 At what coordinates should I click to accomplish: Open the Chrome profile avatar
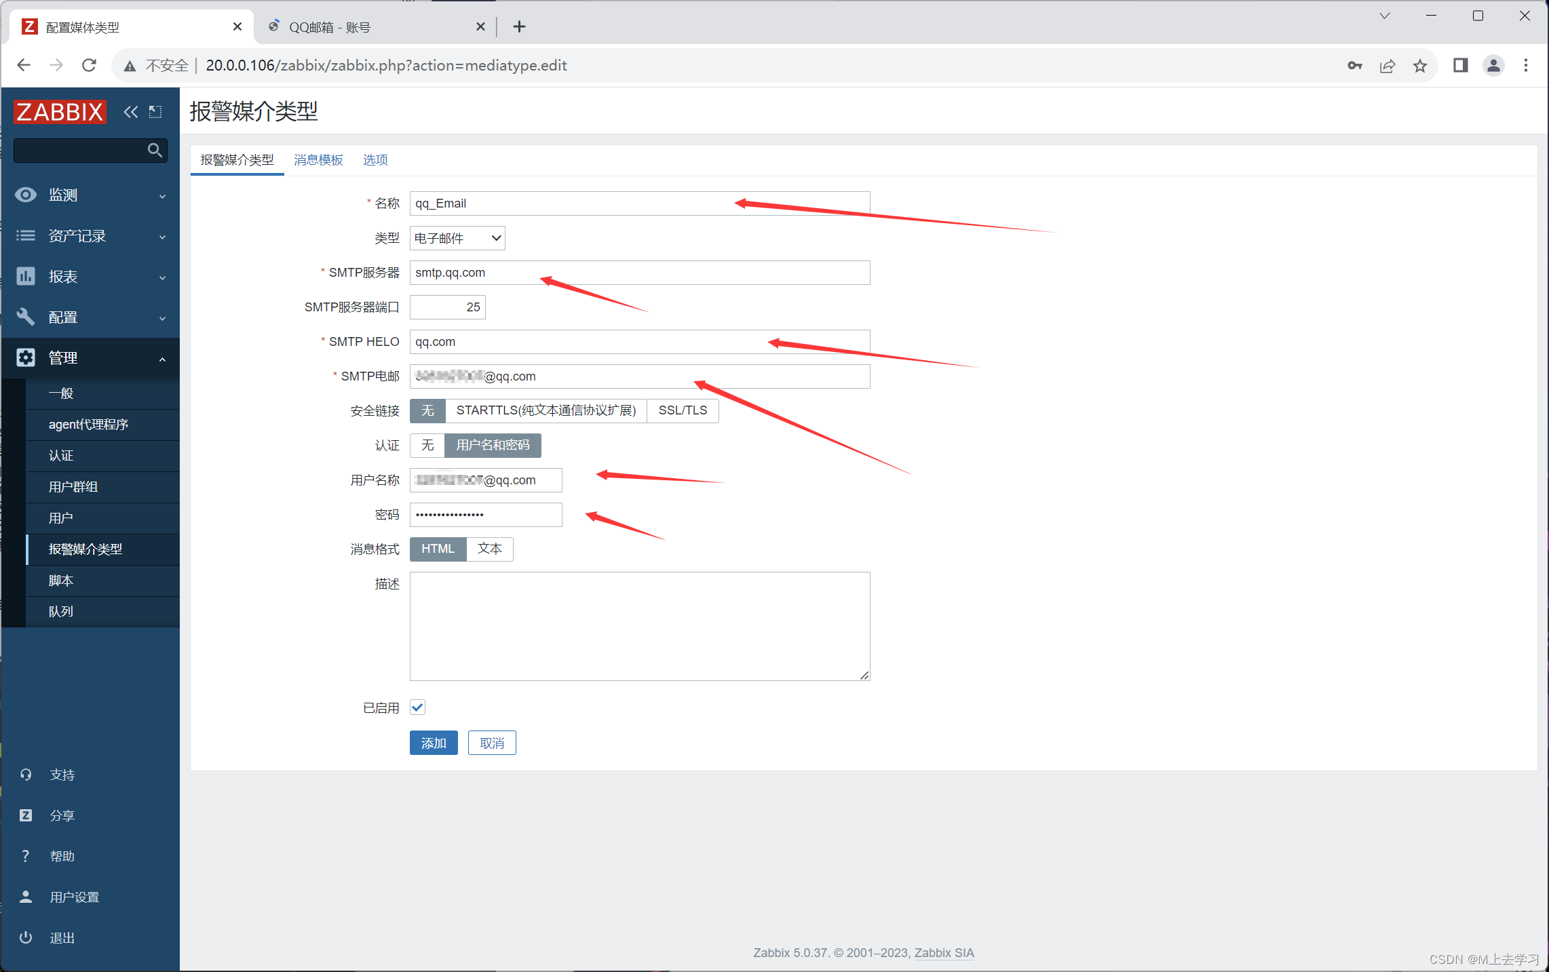tap(1493, 66)
